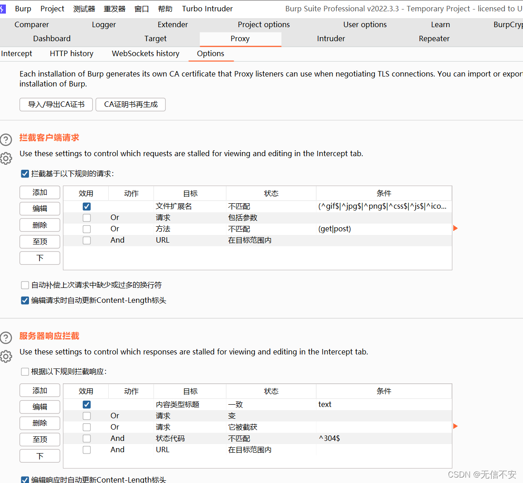Open the 窗口 menu

tap(141, 9)
